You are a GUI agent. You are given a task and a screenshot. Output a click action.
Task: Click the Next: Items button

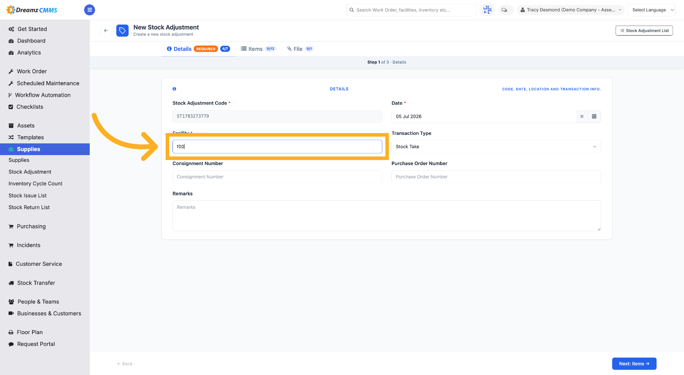coord(634,364)
